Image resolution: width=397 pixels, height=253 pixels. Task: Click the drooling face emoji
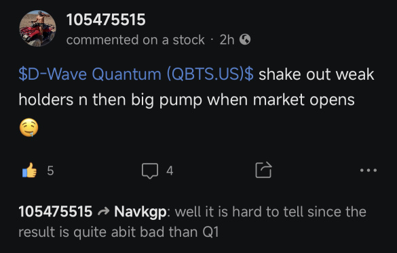[29, 127]
